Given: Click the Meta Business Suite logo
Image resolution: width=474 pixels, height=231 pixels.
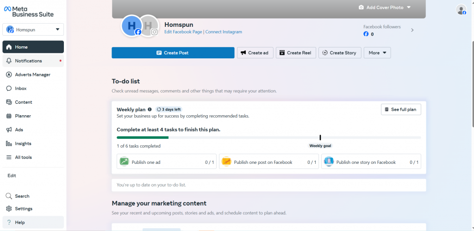Looking at the screenshot, I should (28, 12).
